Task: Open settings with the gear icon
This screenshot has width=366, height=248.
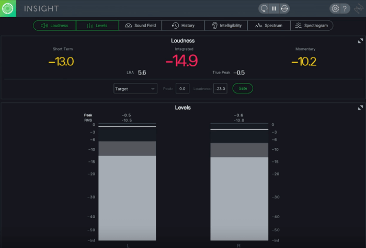Action: 335,9
